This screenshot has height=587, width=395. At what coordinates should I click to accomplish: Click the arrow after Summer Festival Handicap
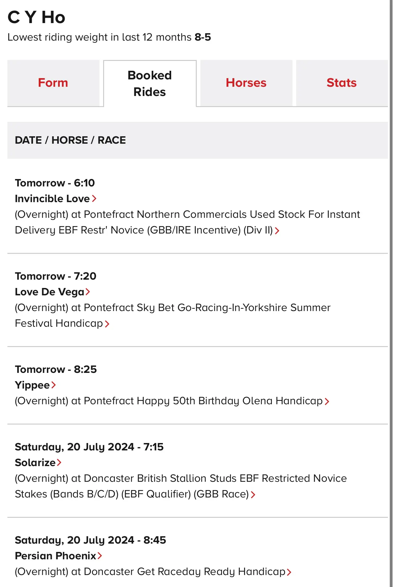[x=107, y=324]
